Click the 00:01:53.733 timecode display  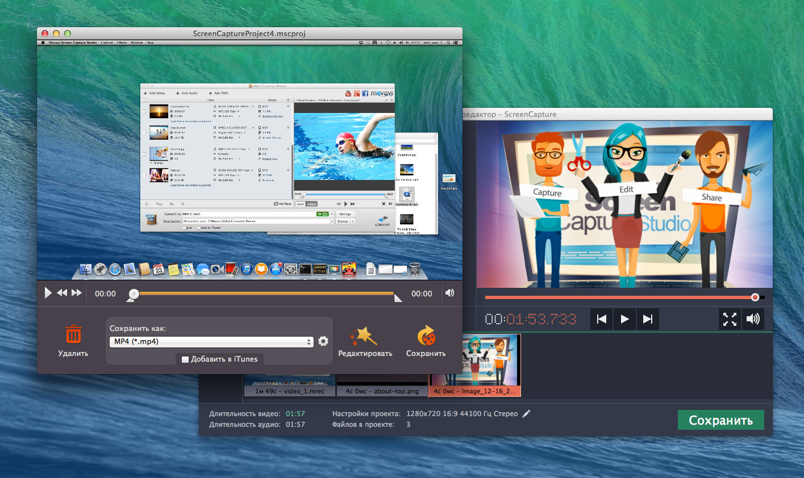point(530,319)
